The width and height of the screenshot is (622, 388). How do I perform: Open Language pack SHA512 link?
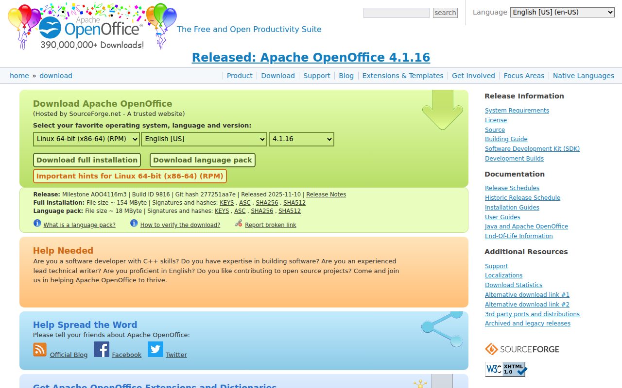click(290, 211)
